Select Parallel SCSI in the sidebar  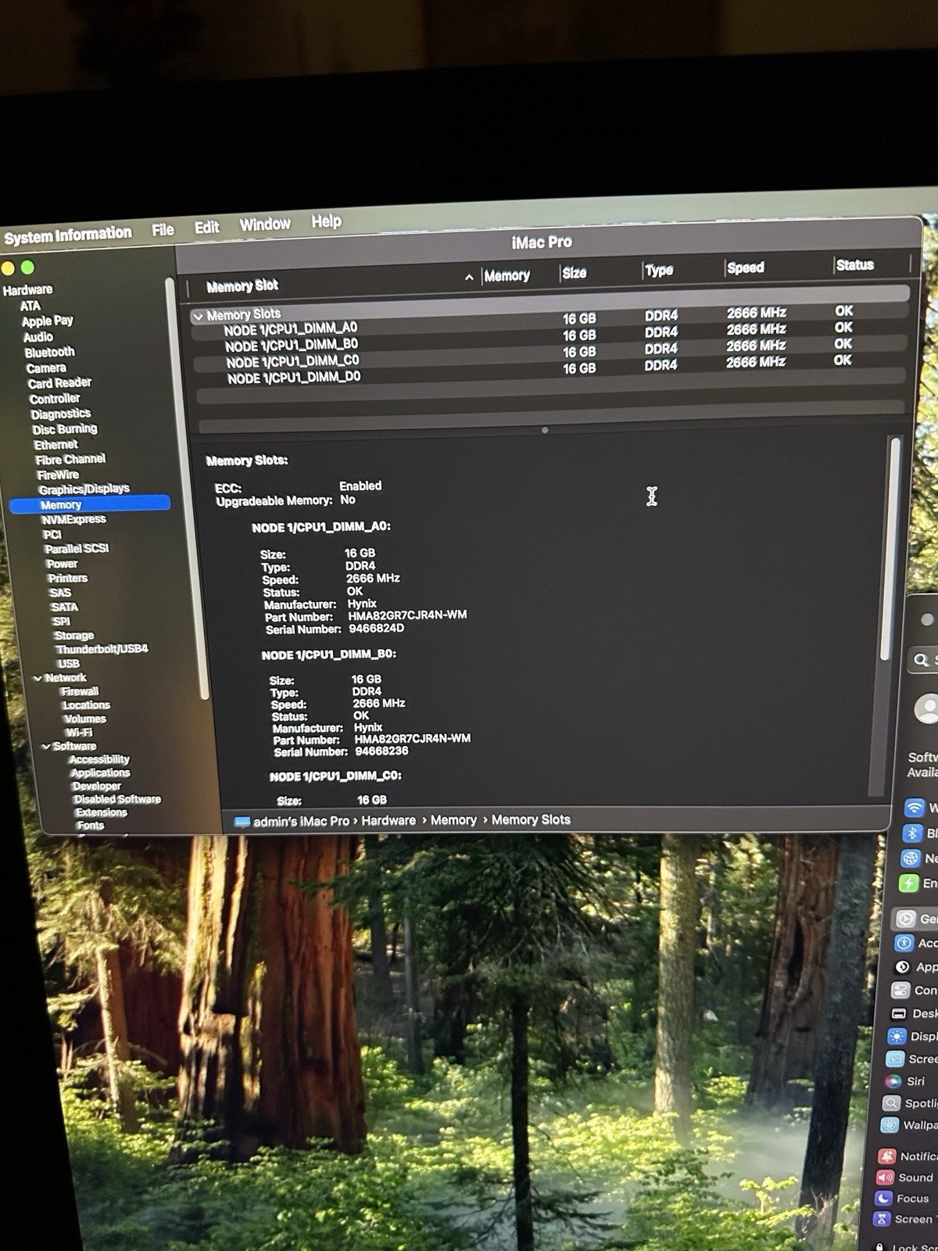77,549
